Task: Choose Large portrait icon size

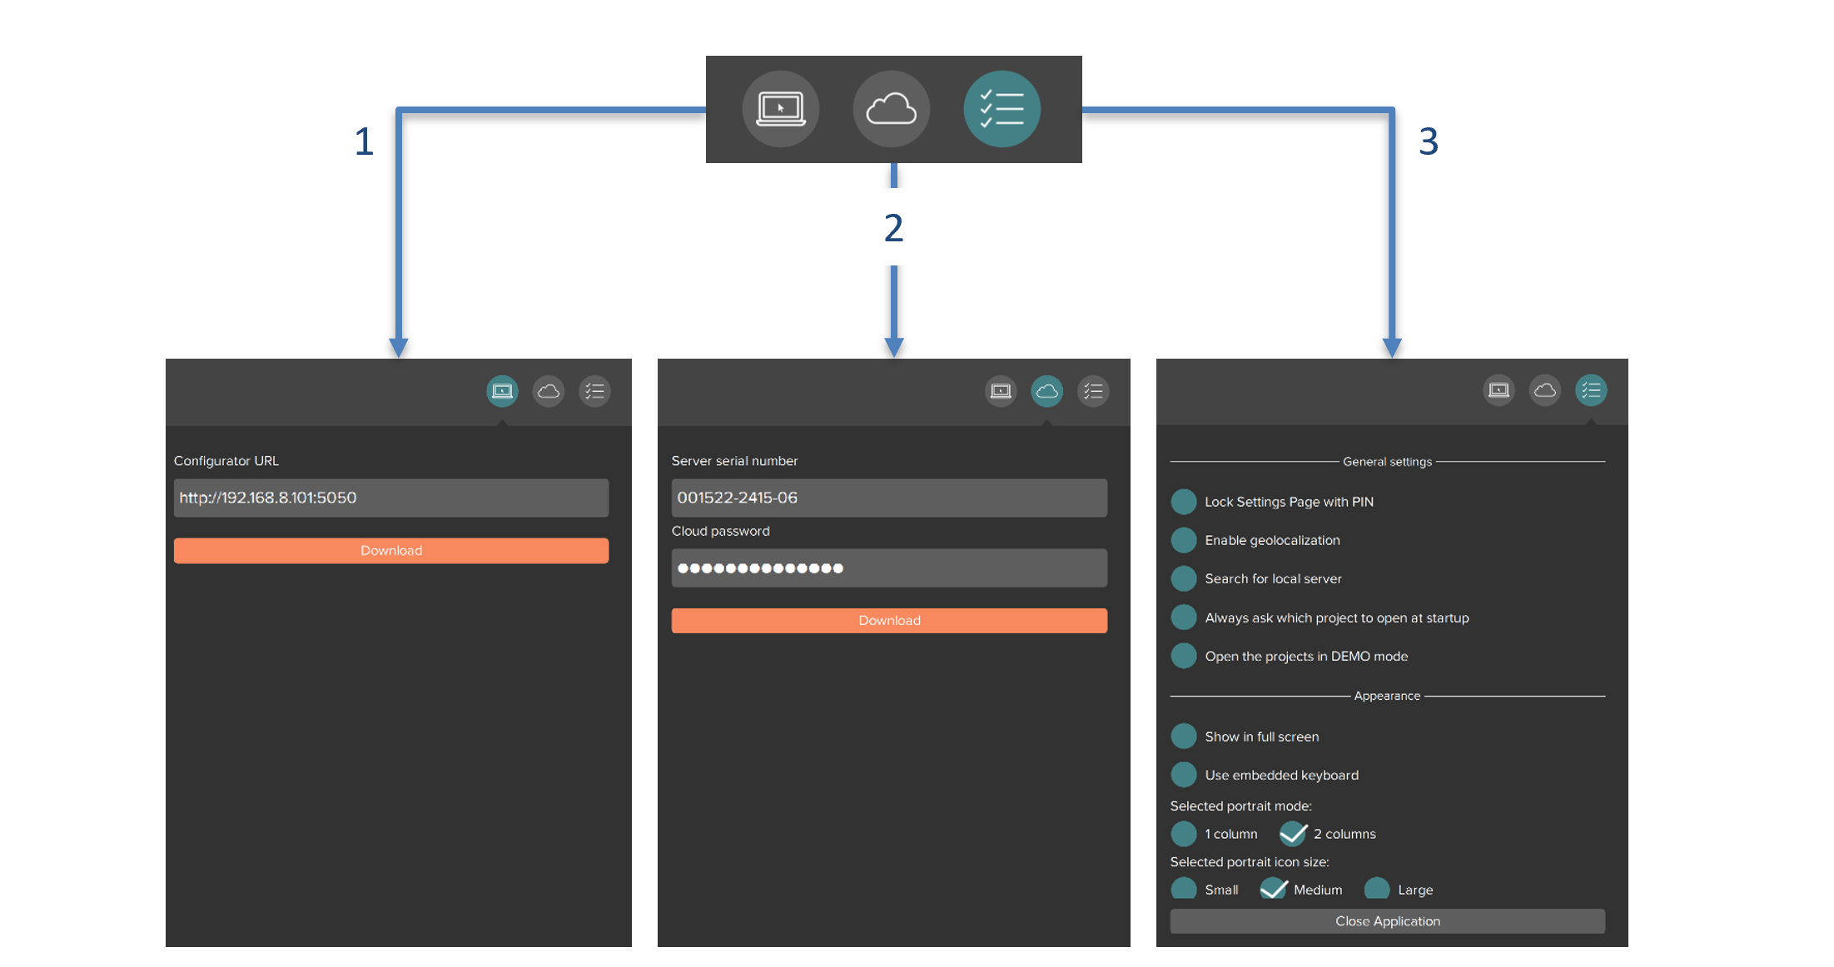Action: (x=1377, y=890)
